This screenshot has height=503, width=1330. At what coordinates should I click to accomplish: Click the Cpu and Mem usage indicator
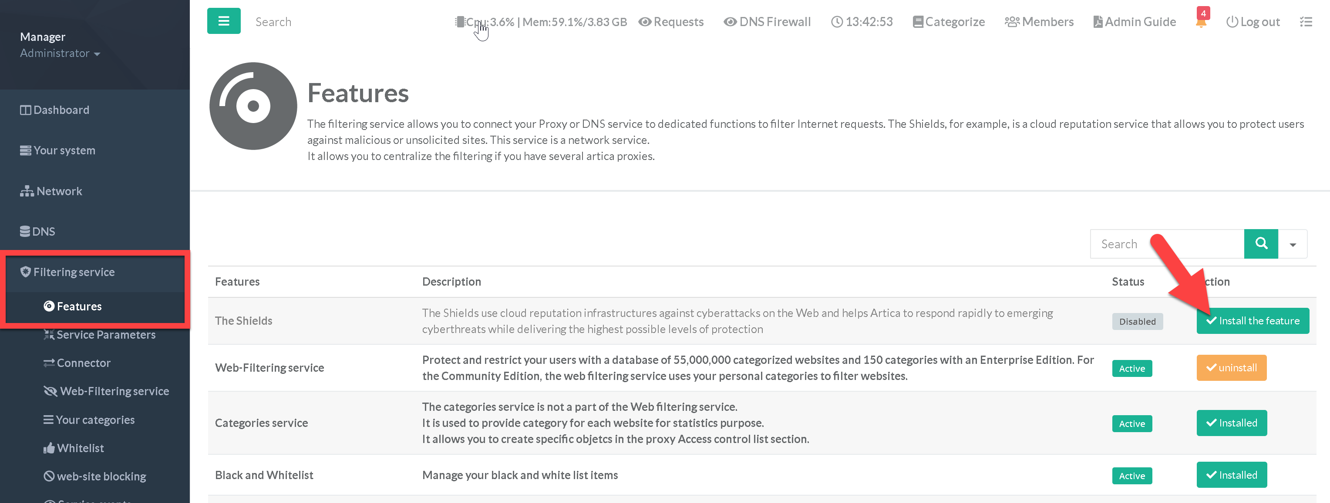pos(541,22)
